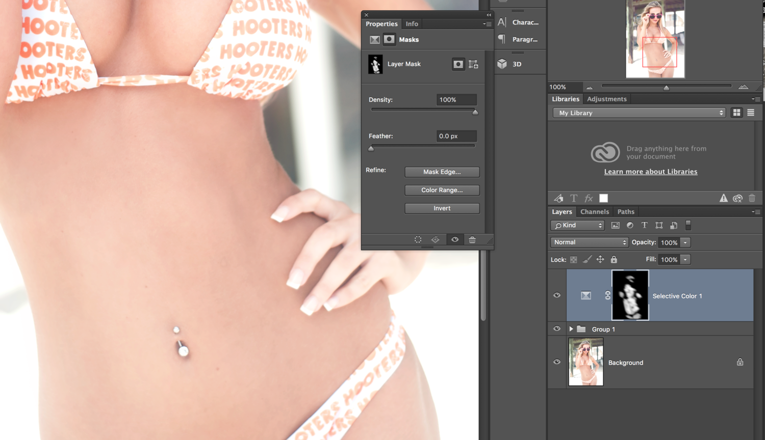
Task: Hide the Selective Color 1 layer
Action: [557, 295]
